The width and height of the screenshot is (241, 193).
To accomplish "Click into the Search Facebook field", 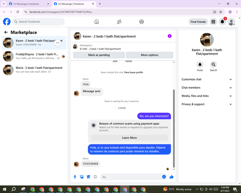I will coord(39,22).
